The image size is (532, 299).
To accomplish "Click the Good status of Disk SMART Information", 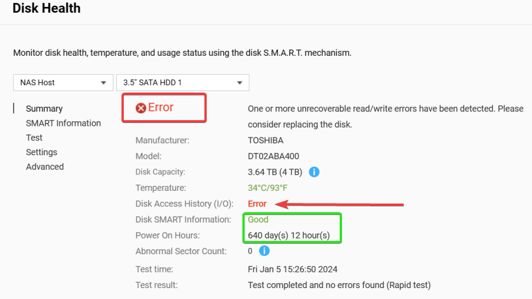I will tap(258, 219).
